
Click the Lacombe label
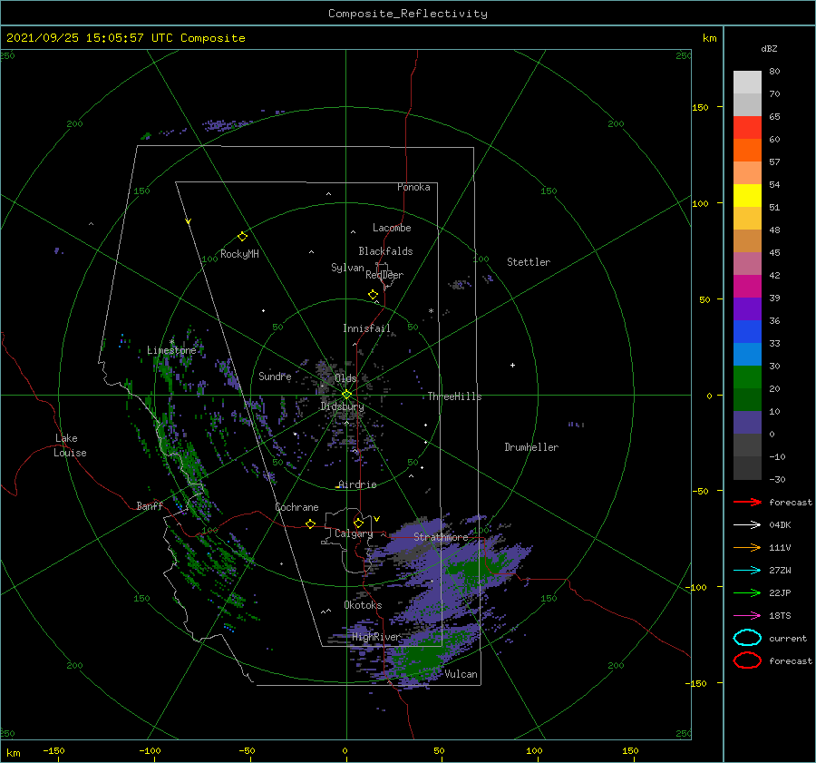pyautogui.click(x=392, y=228)
